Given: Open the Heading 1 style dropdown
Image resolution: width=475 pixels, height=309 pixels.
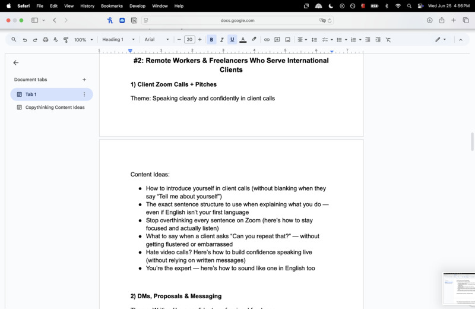Looking at the screenshot, I should 118,39.
